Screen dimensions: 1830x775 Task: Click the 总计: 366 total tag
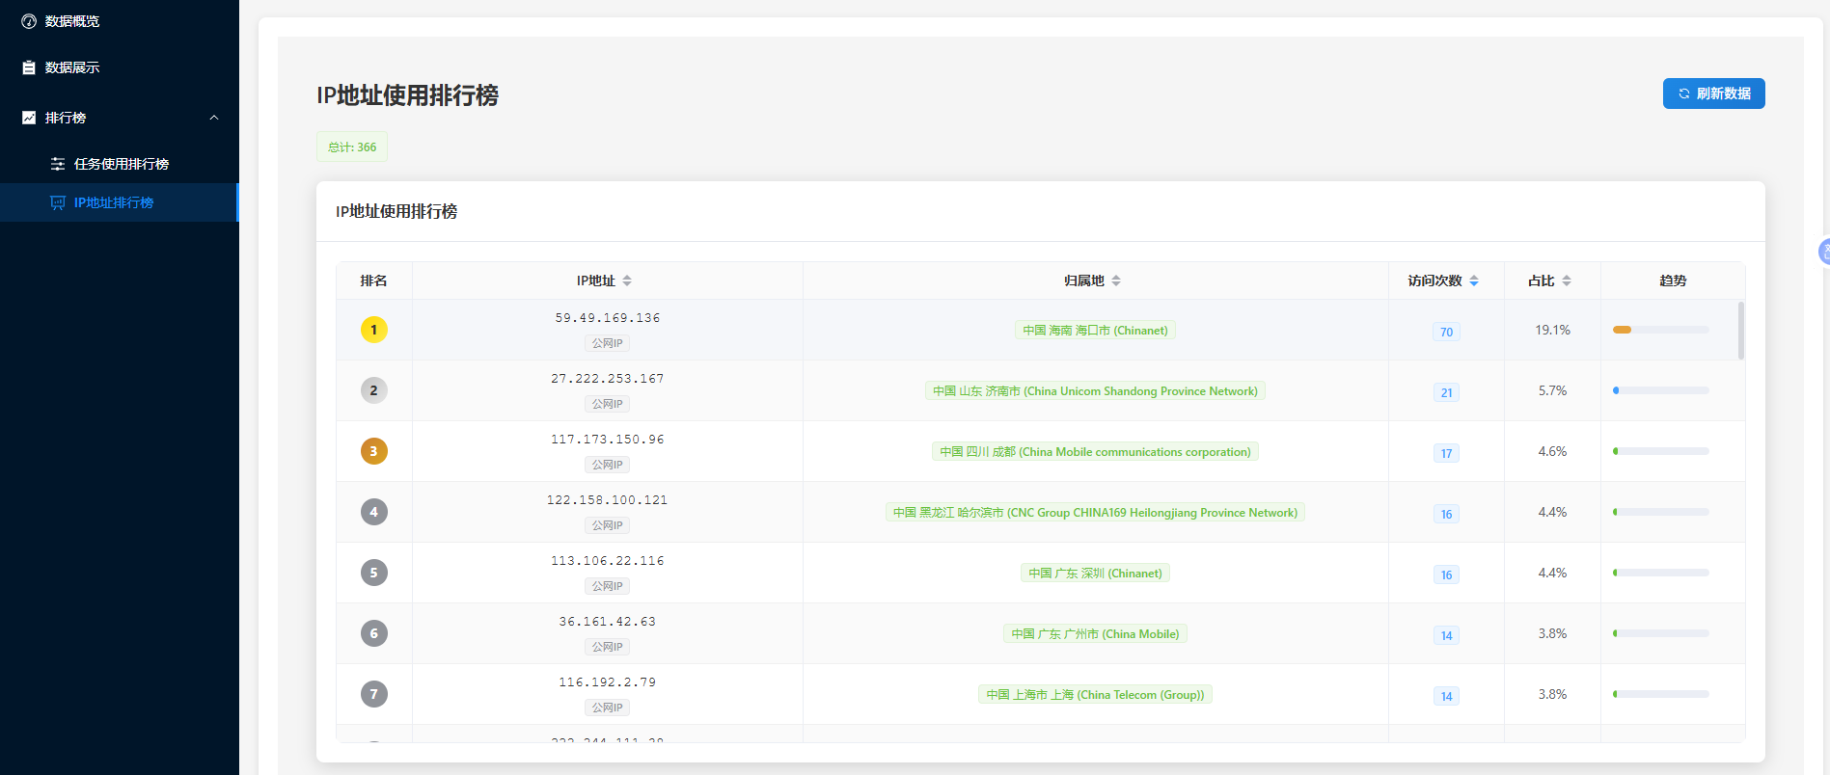tap(352, 147)
